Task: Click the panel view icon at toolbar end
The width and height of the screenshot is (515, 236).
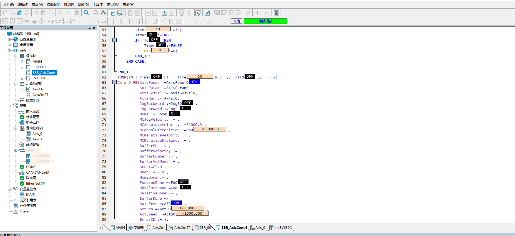Action: pyautogui.click(x=276, y=13)
